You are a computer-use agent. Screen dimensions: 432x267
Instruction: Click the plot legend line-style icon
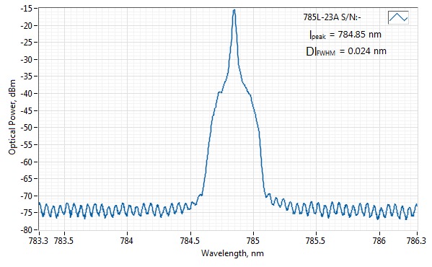pyautogui.click(x=398, y=17)
